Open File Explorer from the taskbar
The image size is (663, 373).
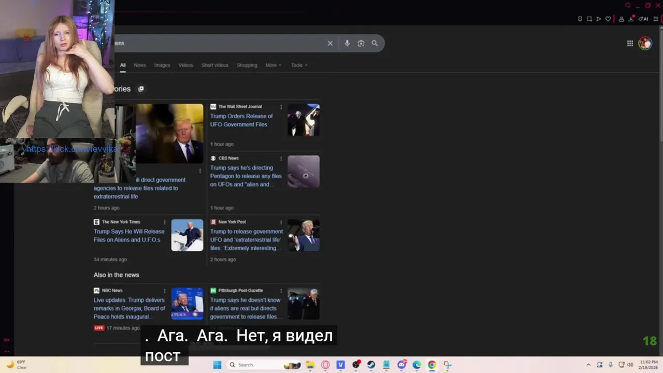click(310, 365)
